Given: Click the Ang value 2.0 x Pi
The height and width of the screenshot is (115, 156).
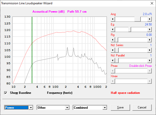Looking at the screenshot, I should [x=147, y=14].
